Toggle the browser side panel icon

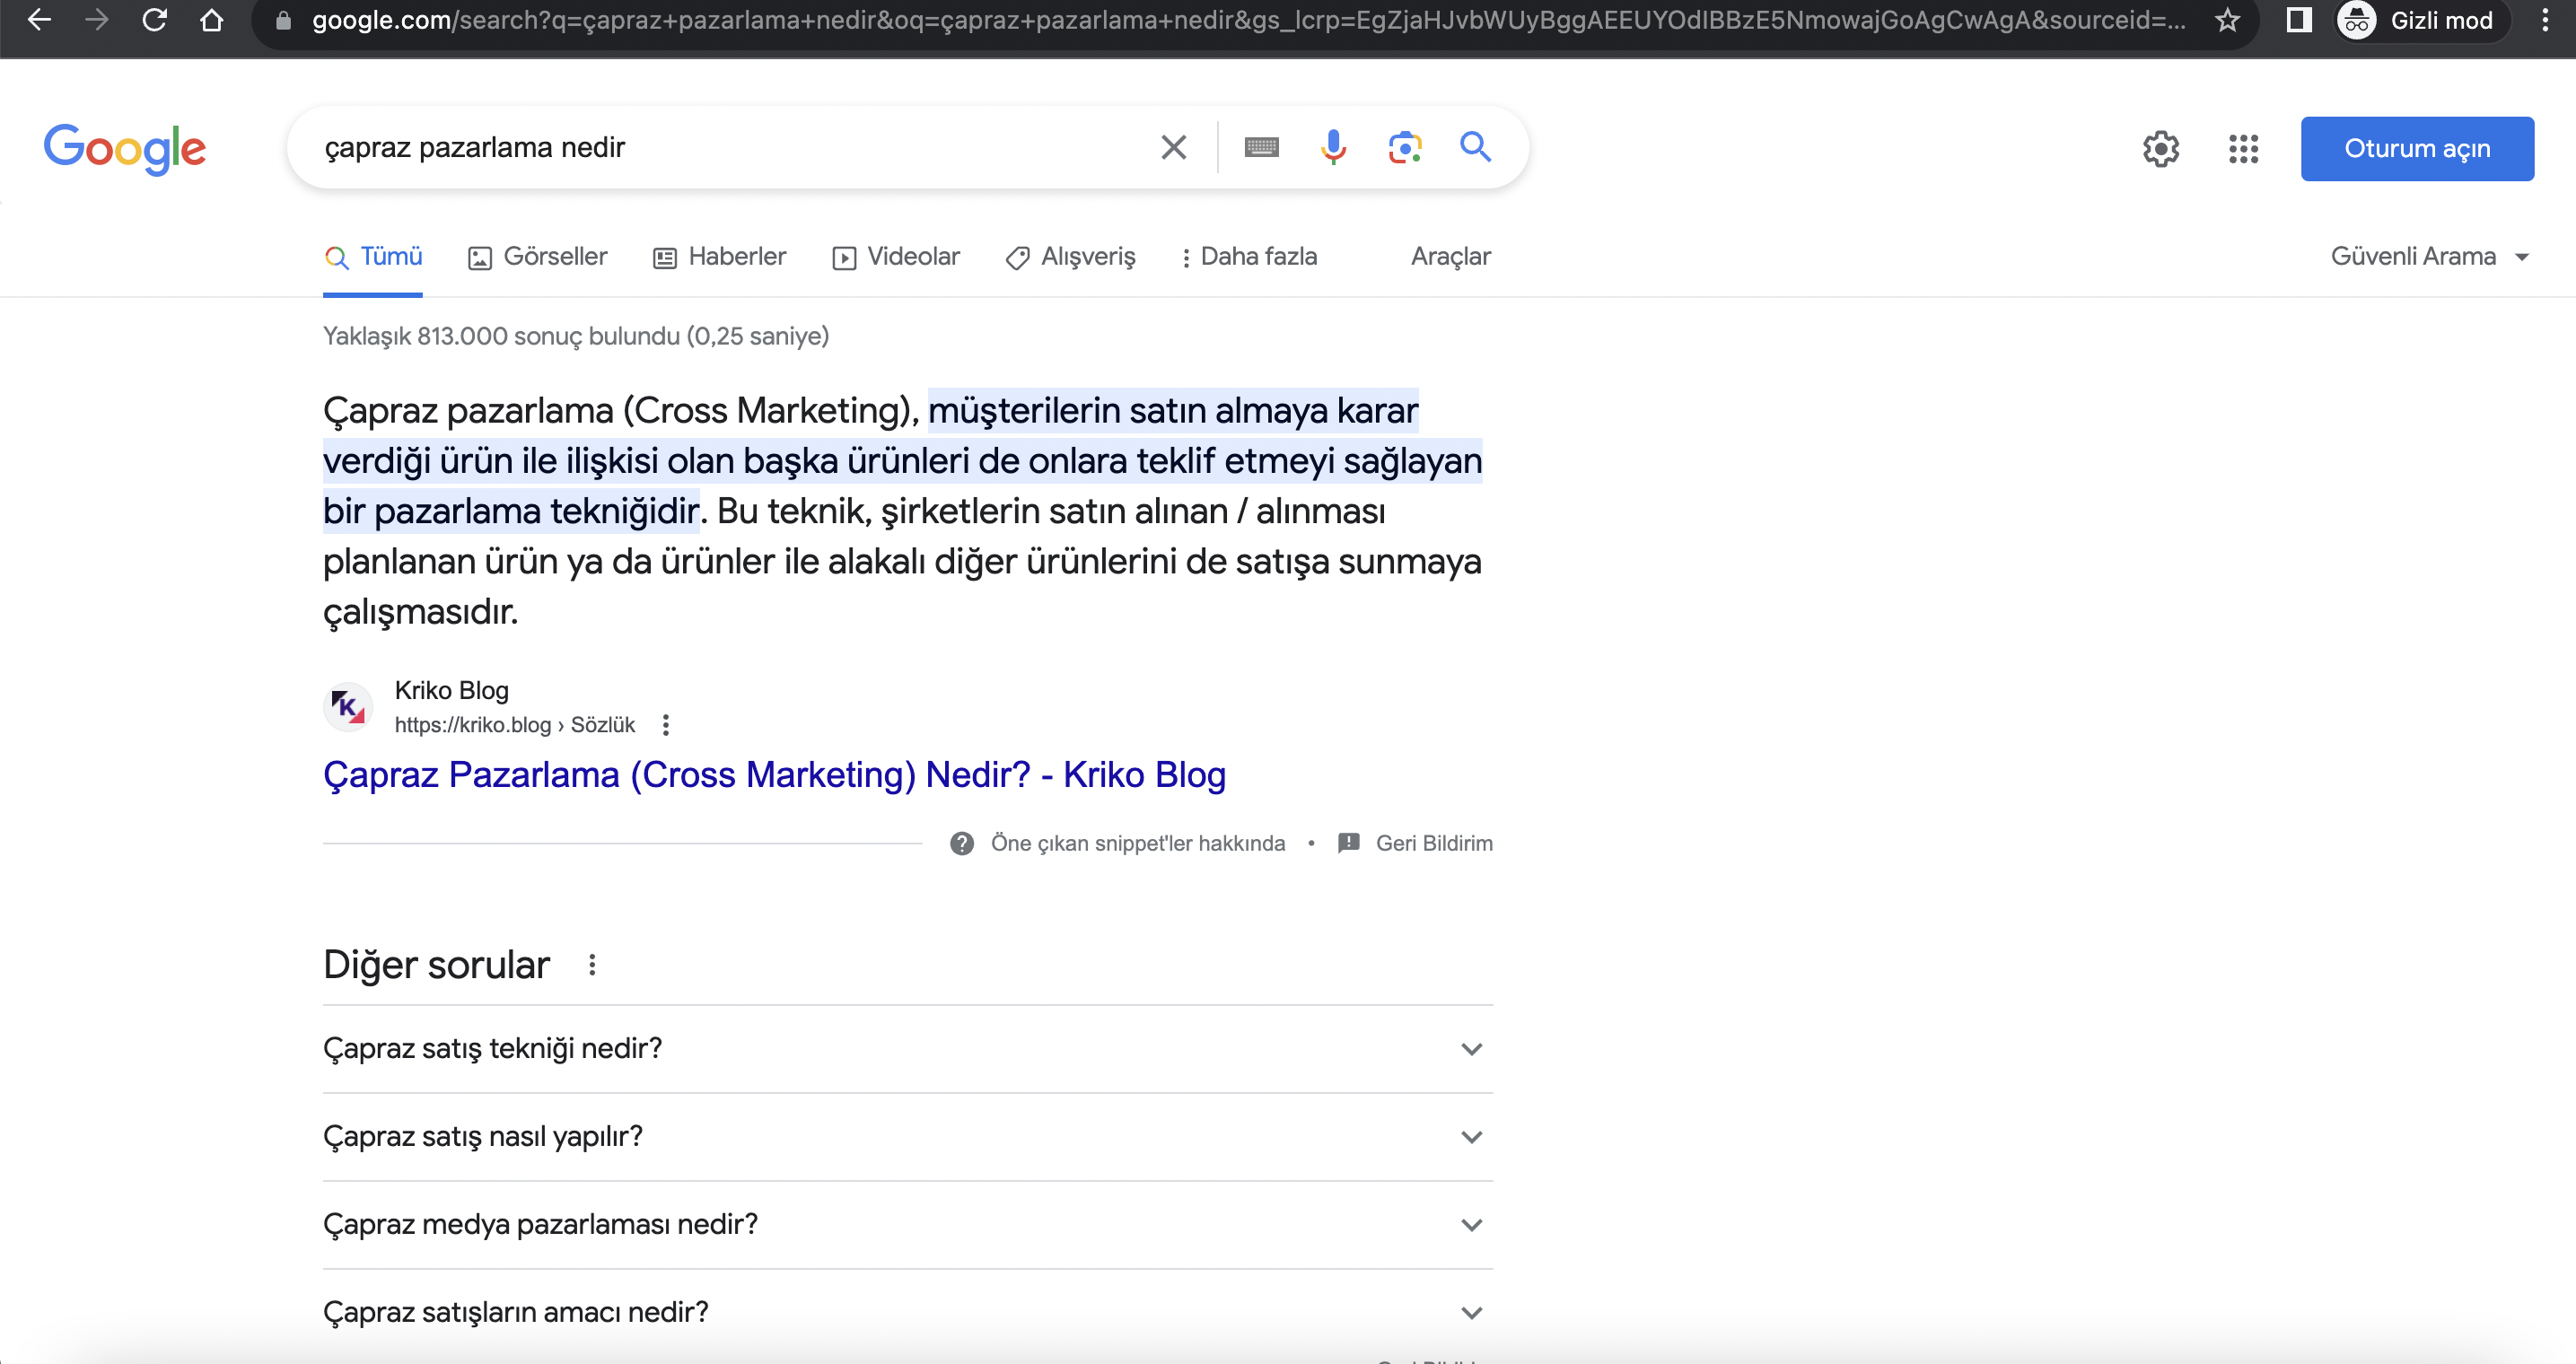pos(2299,20)
